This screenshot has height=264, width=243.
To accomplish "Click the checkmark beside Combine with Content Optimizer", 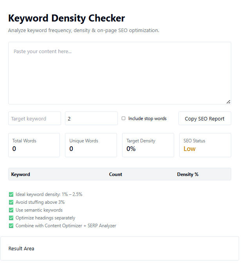I will (x=11, y=226).
